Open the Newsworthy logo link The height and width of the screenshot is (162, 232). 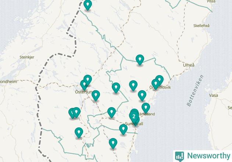203,156
